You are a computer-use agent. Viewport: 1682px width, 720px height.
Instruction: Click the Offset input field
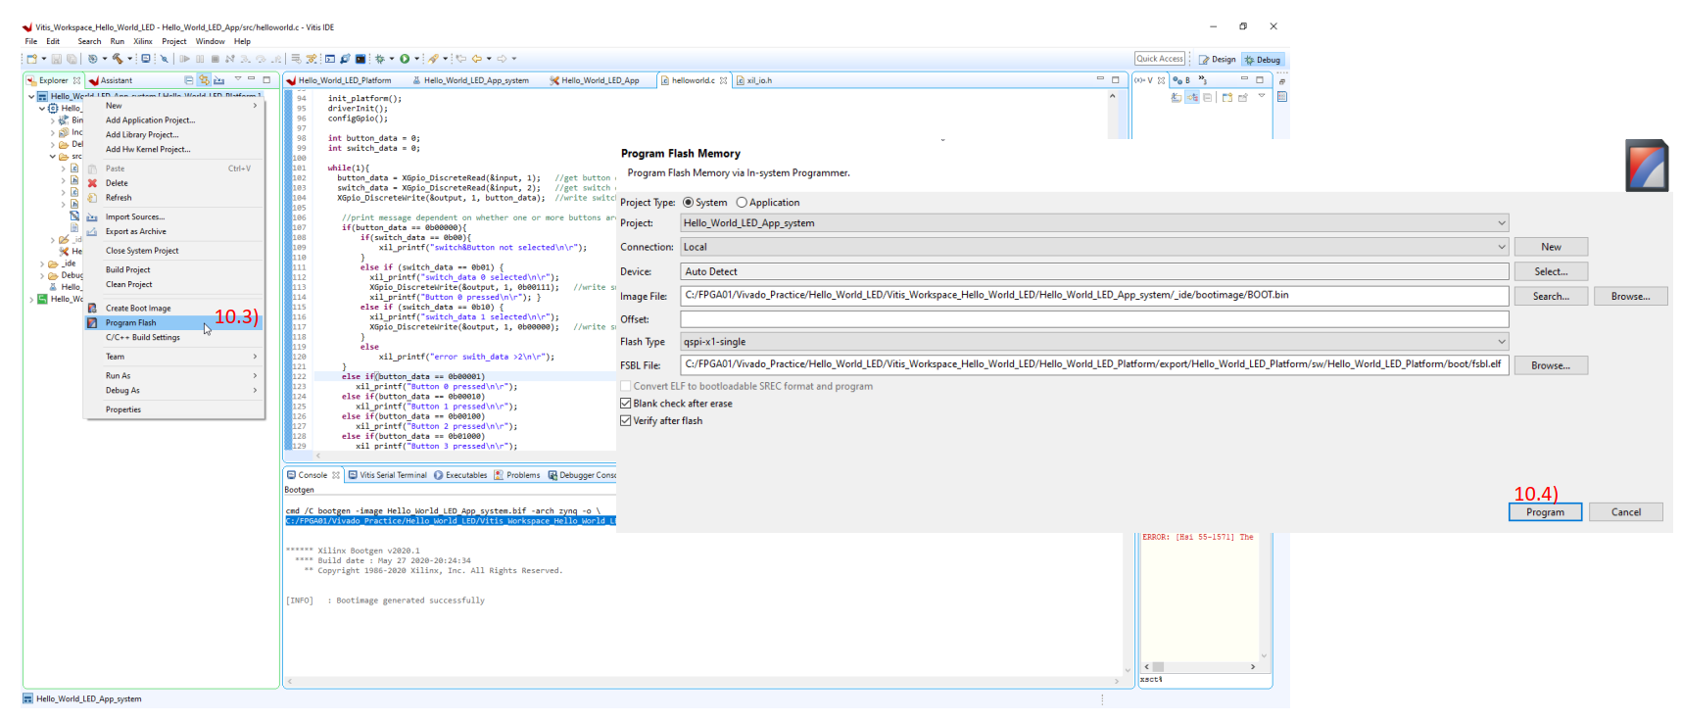click(1094, 319)
